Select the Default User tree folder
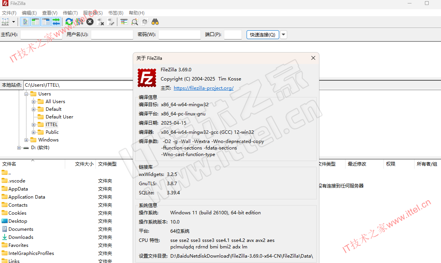Viewport: 441px width, 263px height. tap(59, 117)
